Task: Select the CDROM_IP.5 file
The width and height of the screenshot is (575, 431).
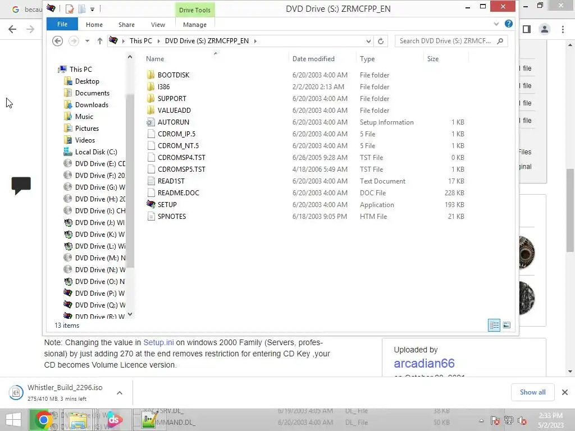Action: [x=176, y=134]
